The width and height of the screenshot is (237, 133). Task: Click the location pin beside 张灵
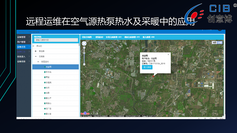click(x=45, y=88)
